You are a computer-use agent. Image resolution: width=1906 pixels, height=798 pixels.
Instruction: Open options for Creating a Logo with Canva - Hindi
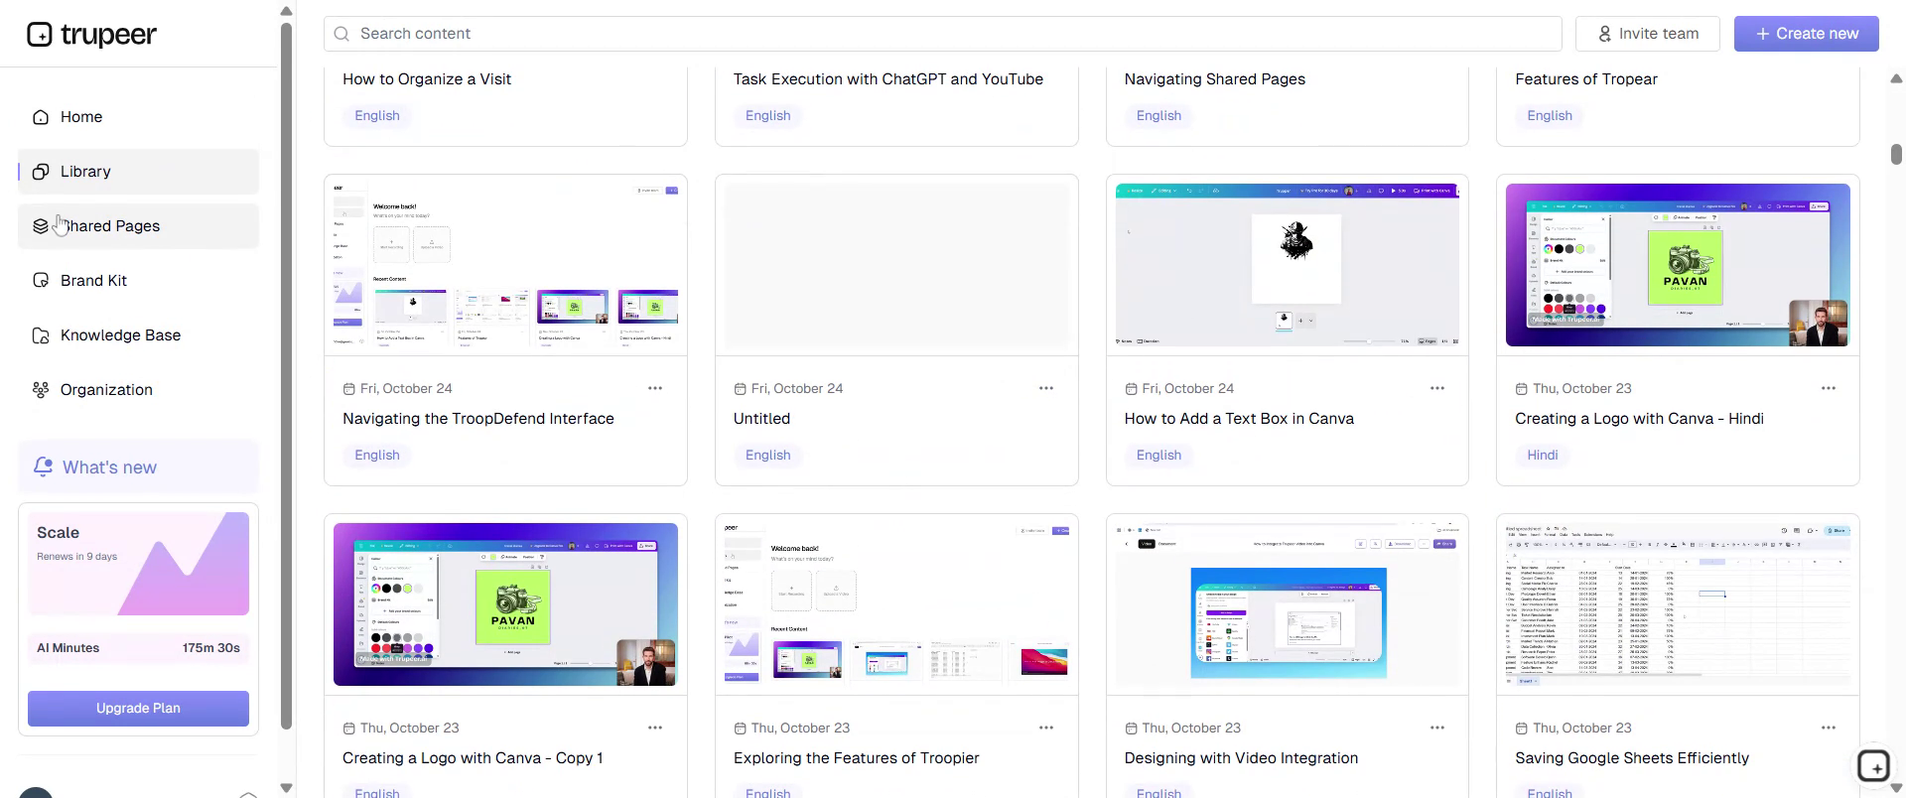tap(1829, 388)
